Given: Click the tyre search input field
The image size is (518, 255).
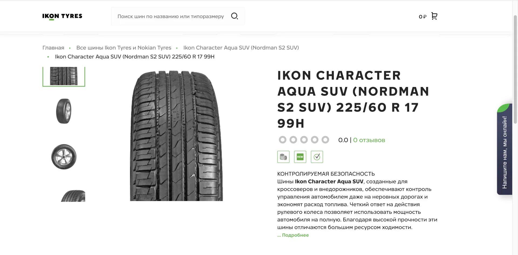Looking at the screenshot, I should click(171, 16).
